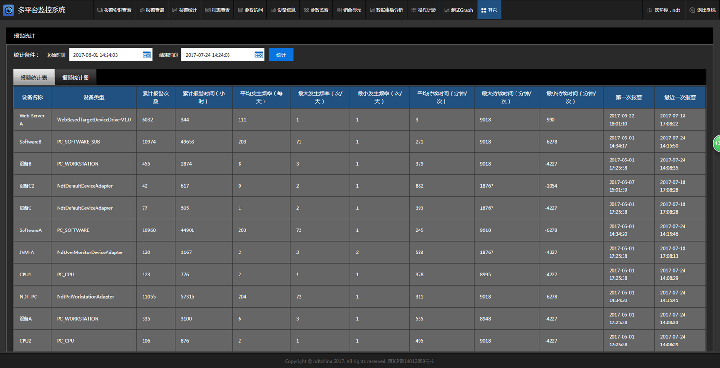The image size is (720, 368).
Task: Navigate to 操作记录 page
Action: point(424,10)
